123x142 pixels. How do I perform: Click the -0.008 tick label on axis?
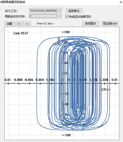pos(18,80)
